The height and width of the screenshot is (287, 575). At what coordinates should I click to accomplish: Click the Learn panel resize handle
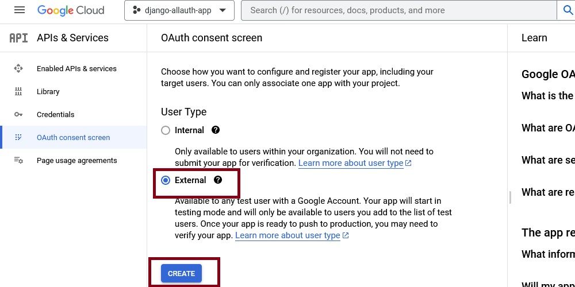pos(510,197)
